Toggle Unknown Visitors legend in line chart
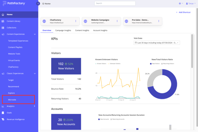Viewport: 198px width, 132px height. pyautogui.click(x=114, y=64)
